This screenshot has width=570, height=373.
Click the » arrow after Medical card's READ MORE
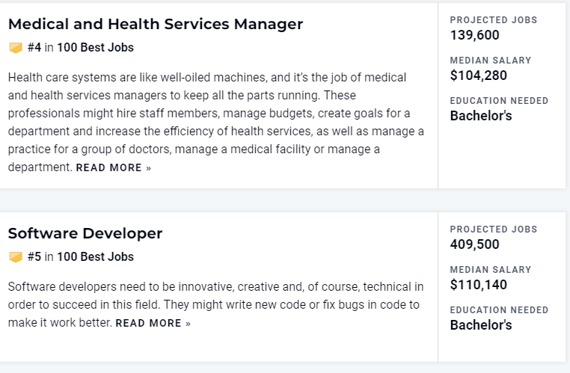click(148, 167)
